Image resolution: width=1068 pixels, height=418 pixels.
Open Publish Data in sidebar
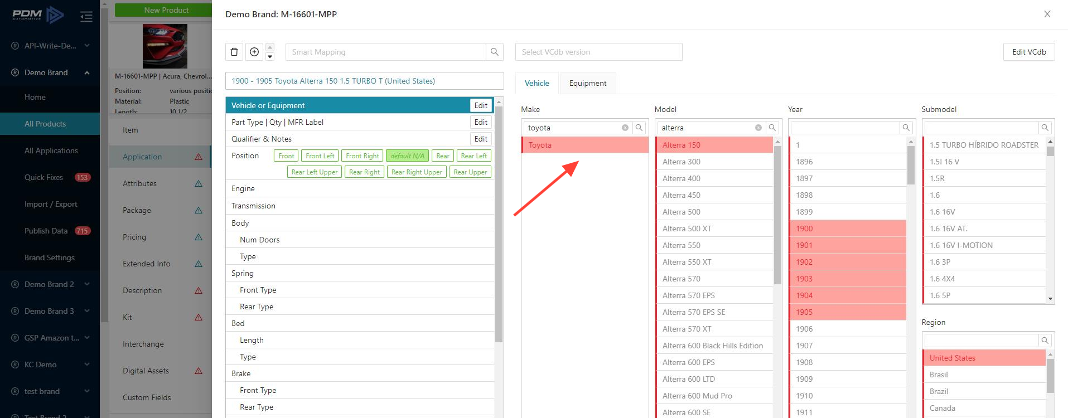coord(50,231)
